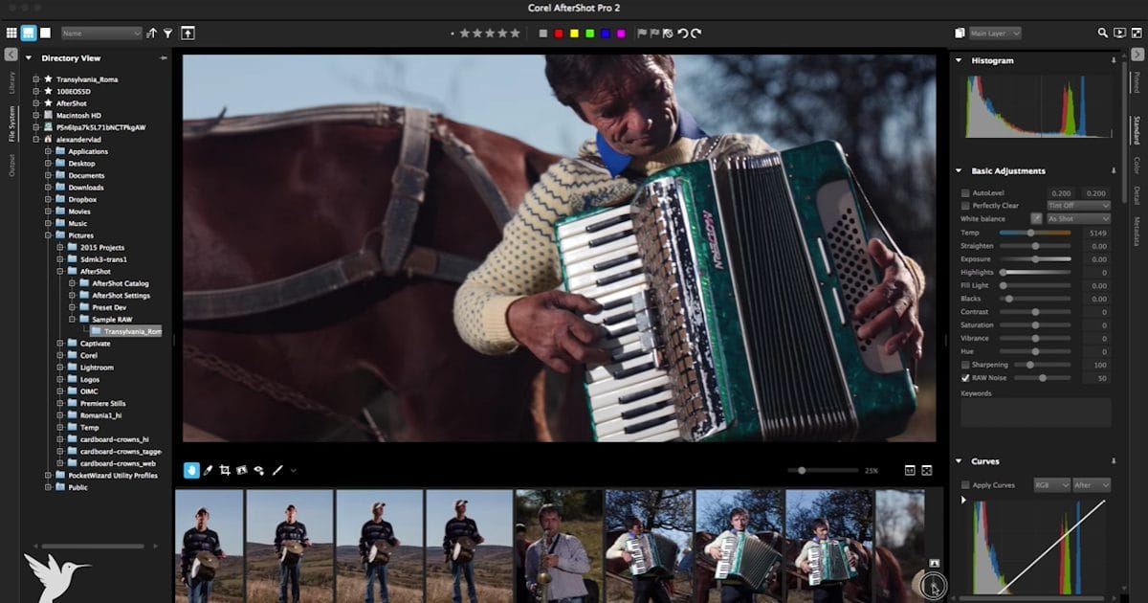Image resolution: width=1148 pixels, height=603 pixels.
Task: Select the Straighten line tool
Action: coord(277,470)
